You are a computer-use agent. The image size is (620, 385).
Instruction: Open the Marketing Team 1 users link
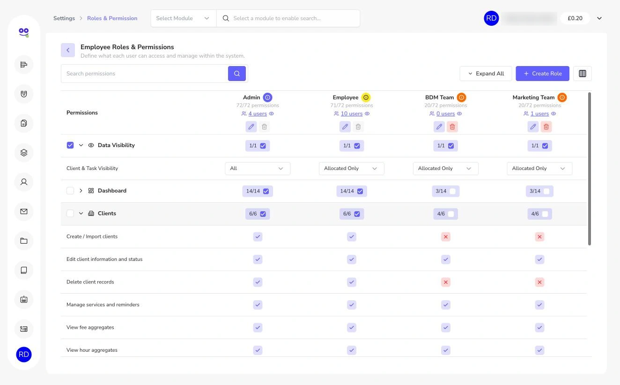coord(539,114)
